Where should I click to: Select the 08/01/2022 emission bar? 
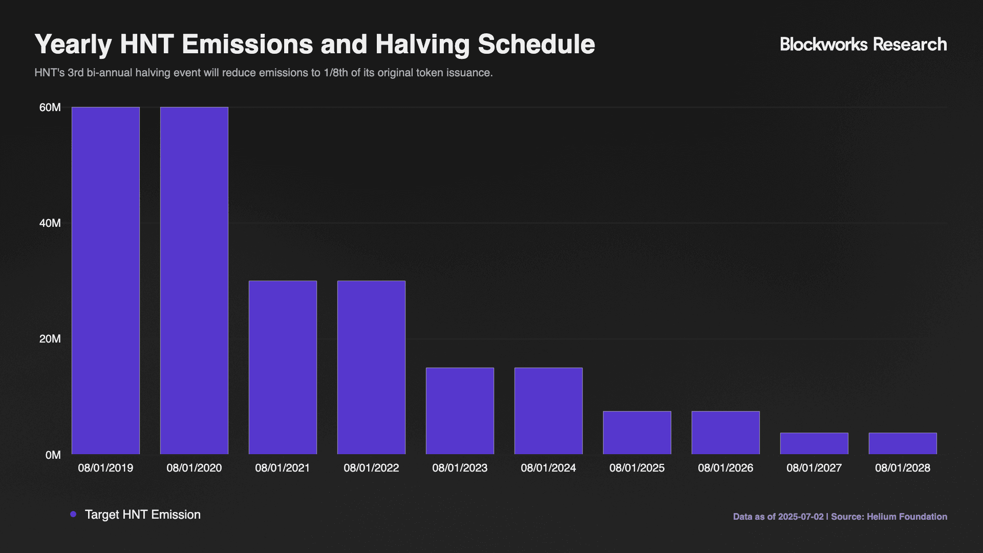(x=371, y=367)
